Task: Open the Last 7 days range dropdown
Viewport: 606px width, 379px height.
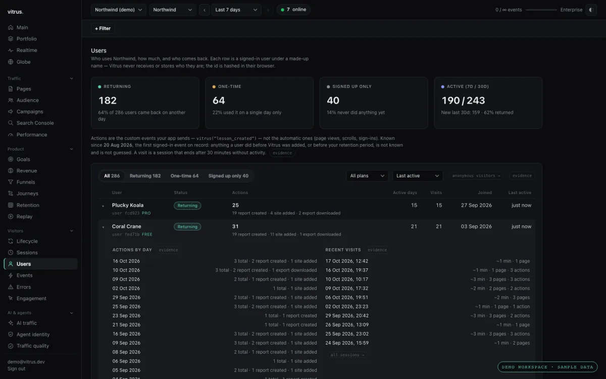Action: pos(236,10)
